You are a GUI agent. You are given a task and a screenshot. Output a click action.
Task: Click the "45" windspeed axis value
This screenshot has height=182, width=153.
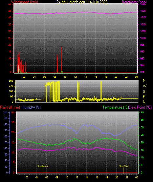coord(10,11)
